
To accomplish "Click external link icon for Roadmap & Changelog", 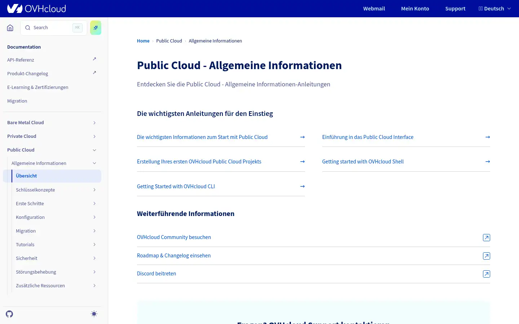I will (x=487, y=256).
